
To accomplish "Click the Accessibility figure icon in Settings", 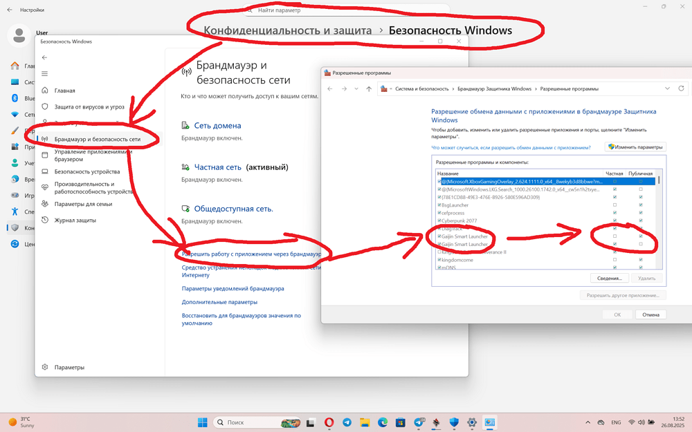I will point(15,211).
